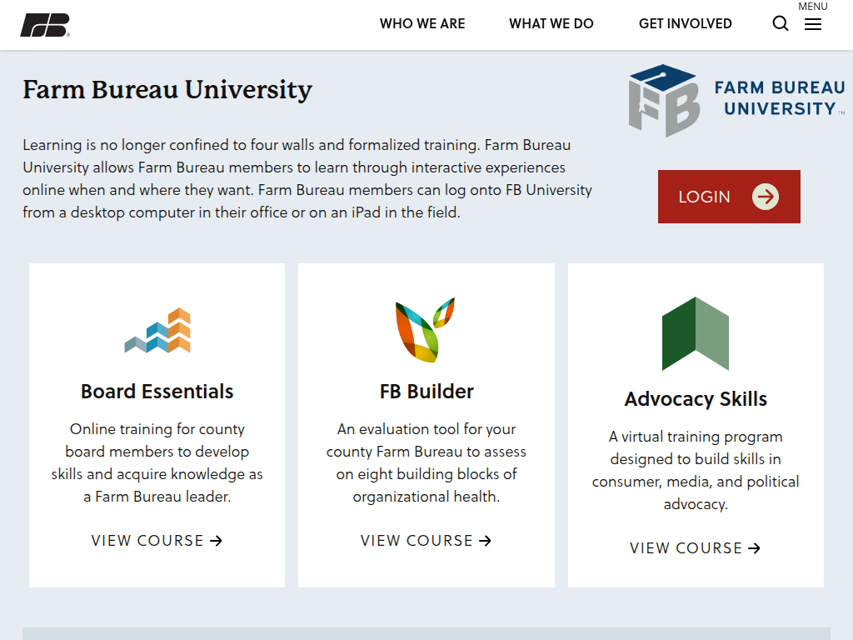
Task: Click the FB Builder colorful leaf icon
Action: (426, 330)
